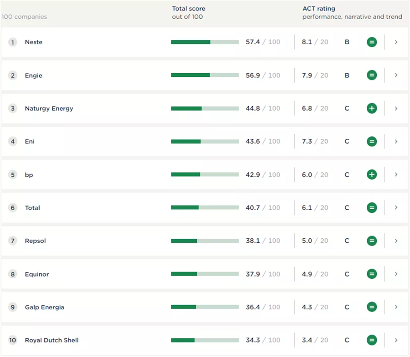Image resolution: width=410 pixels, height=357 pixels.
Task: Open Galp Energia details via chevron
Action: tap(396, 307)
